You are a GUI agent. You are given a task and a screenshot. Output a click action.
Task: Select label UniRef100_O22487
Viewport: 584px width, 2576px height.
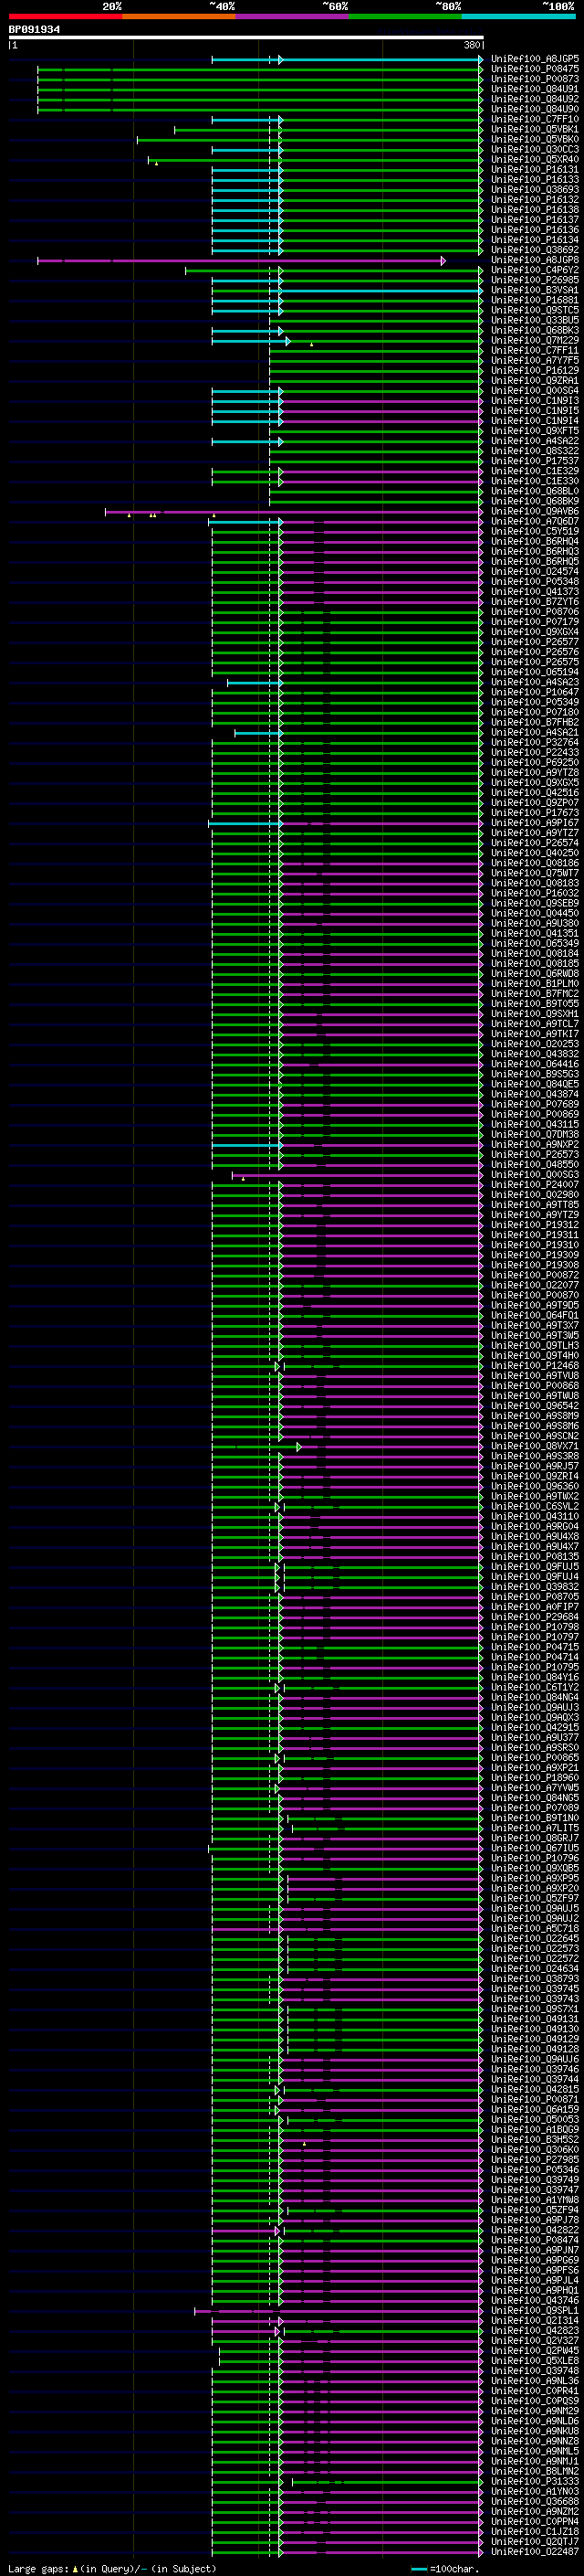pos(534,2551)
